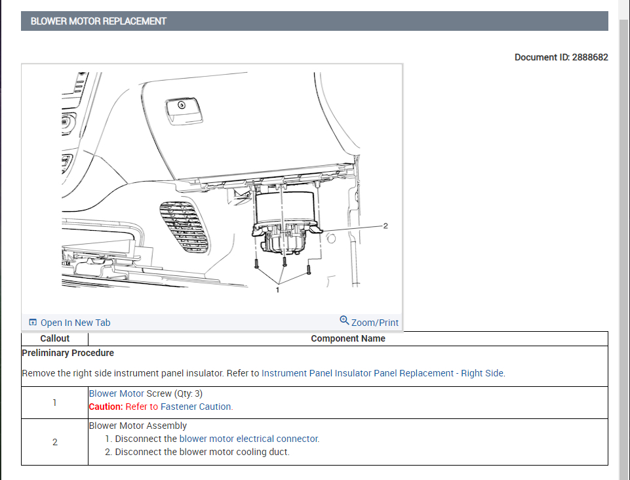This screenshot has width=630, height=480.
Task: Click the Blower Motor Replacement title bar
Action: pyautogui.click(x=315, y=21)
